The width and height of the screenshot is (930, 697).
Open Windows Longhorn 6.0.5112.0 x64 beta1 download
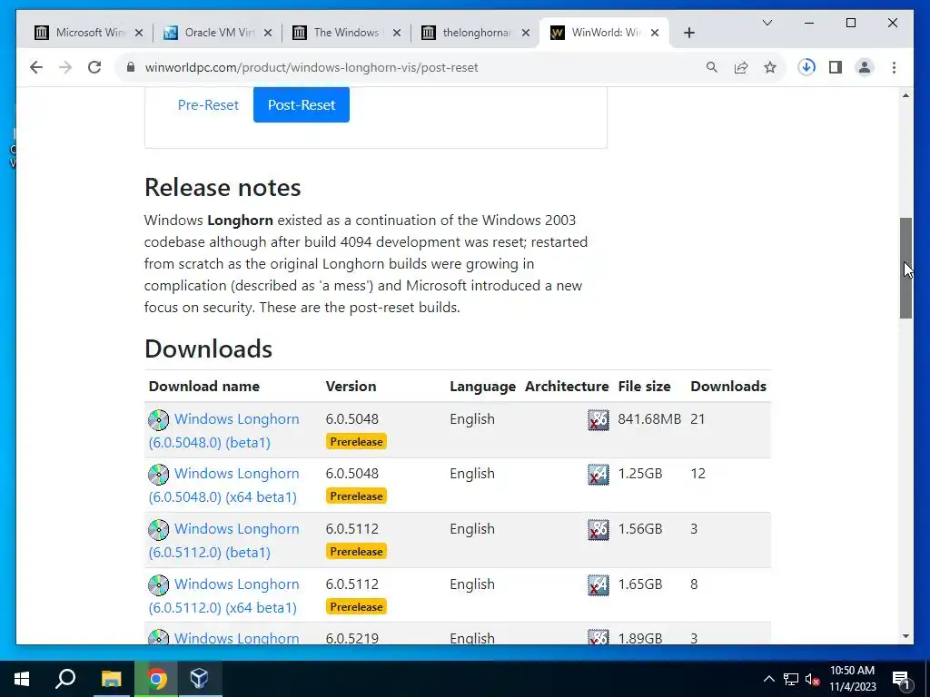pos(223,595)
